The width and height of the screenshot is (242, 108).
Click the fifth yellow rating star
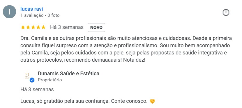pyautogui.click(x=43, y=27)
